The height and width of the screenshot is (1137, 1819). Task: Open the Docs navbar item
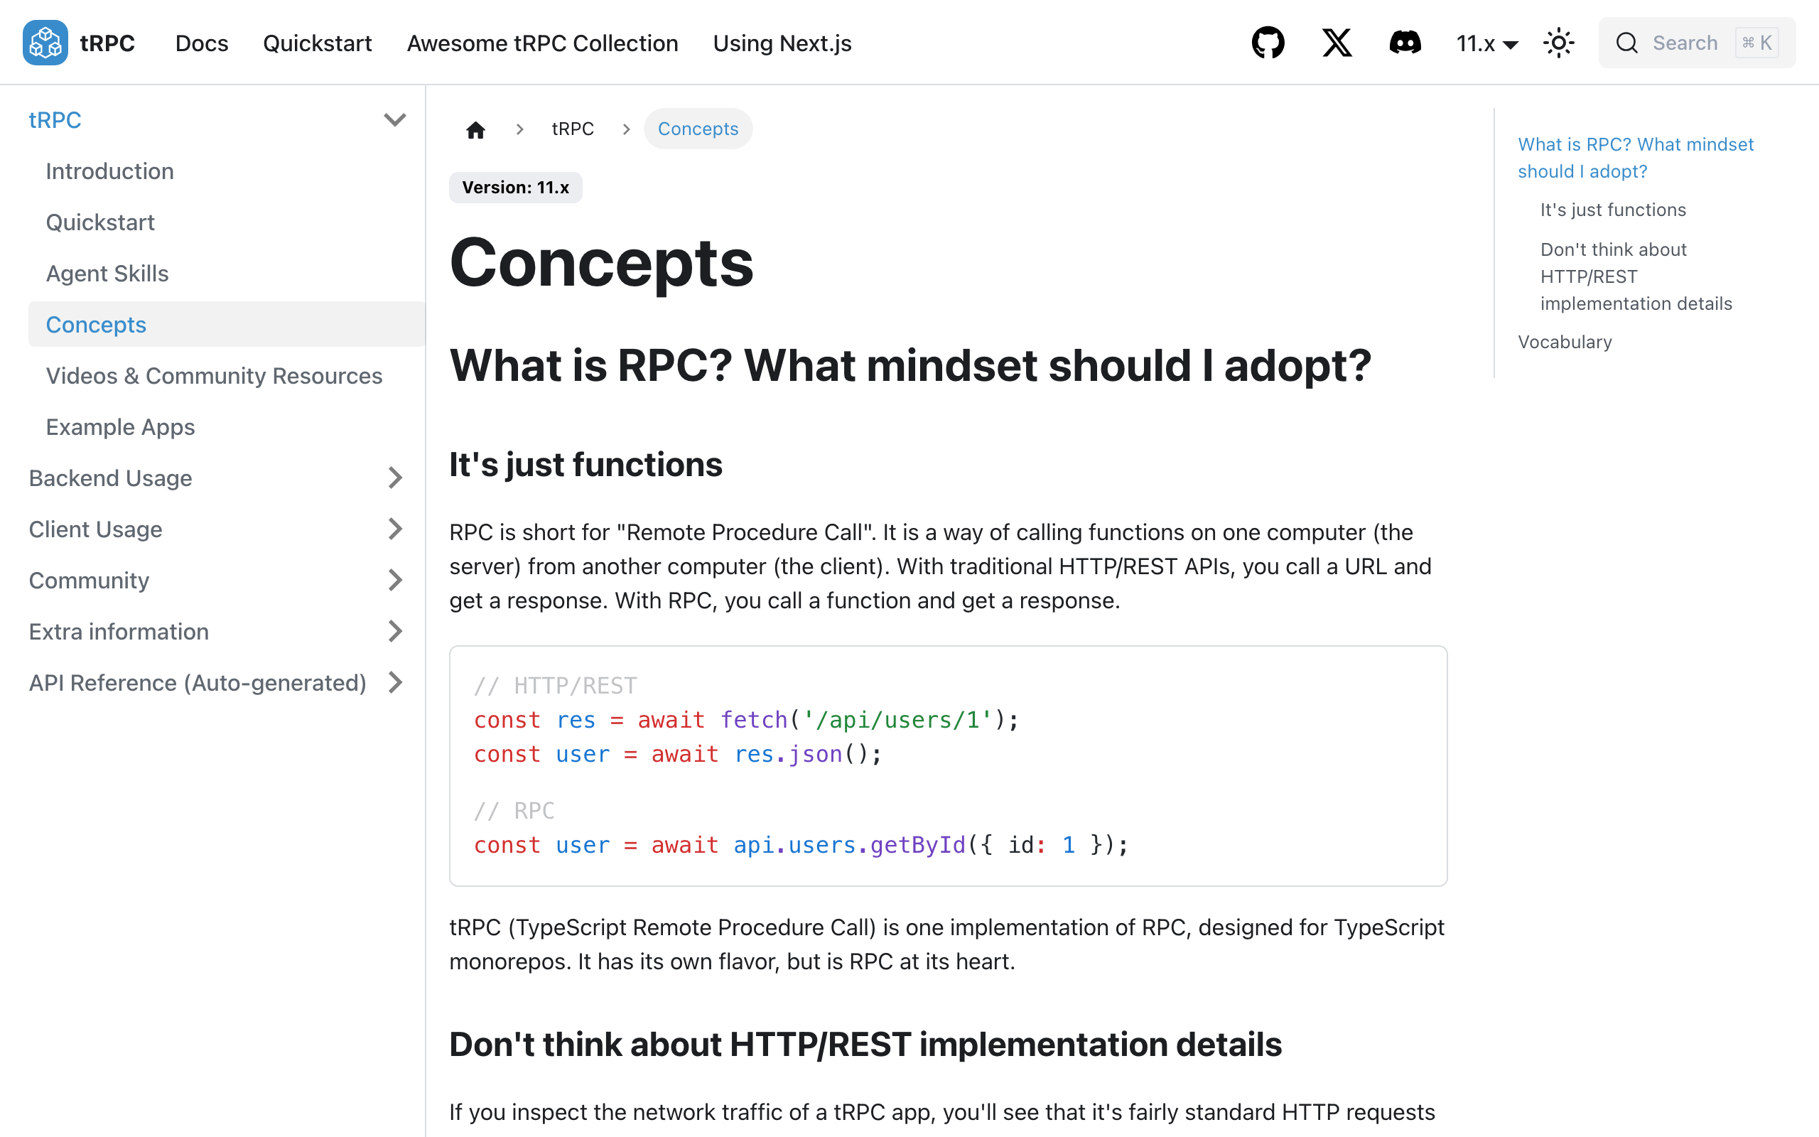pos(202,43)
